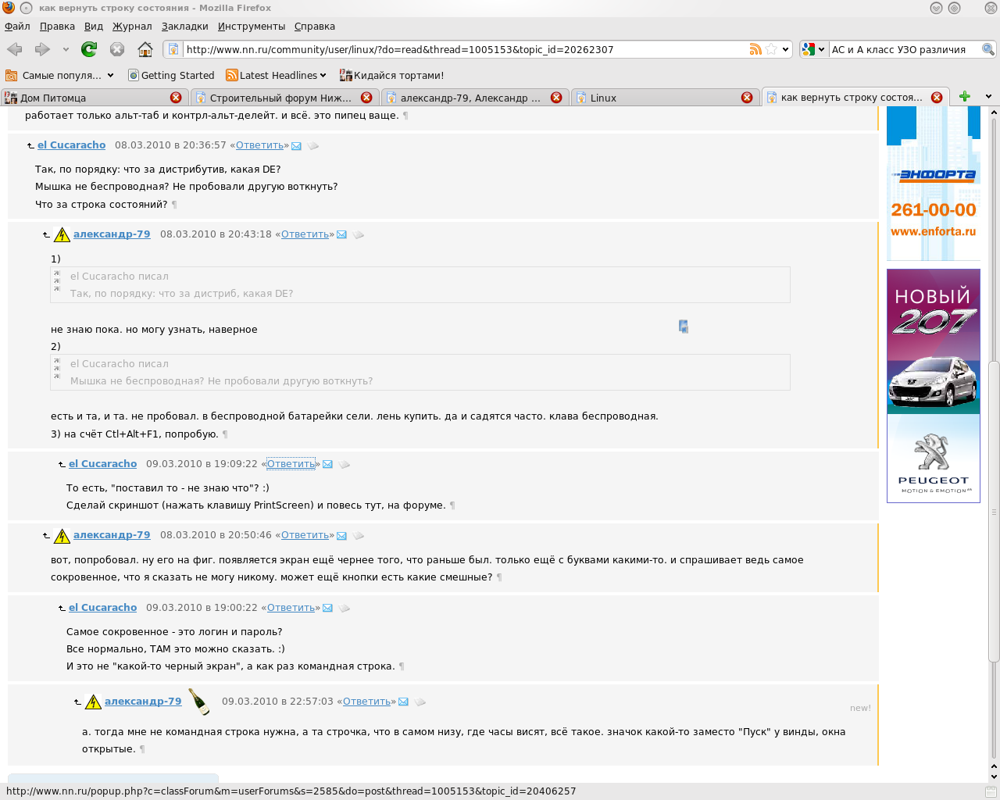Click the RSS feed icon in address bar
The height and width of the screenshot is (800, 1000).
(755, 49)
